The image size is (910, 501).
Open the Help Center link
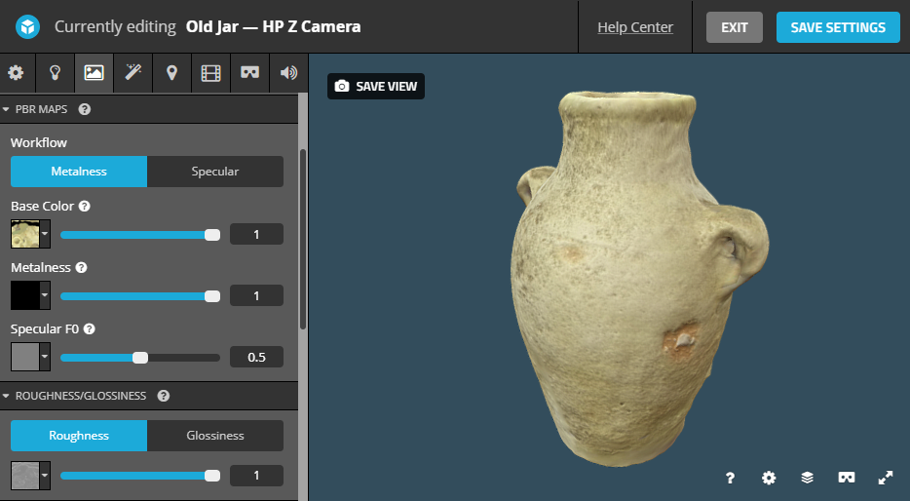click(635, 27)
